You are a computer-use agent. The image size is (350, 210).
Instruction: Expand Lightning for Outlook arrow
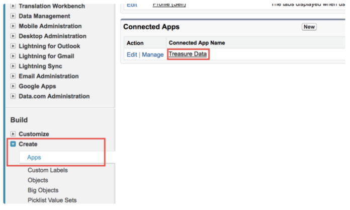tap(13, 46)
